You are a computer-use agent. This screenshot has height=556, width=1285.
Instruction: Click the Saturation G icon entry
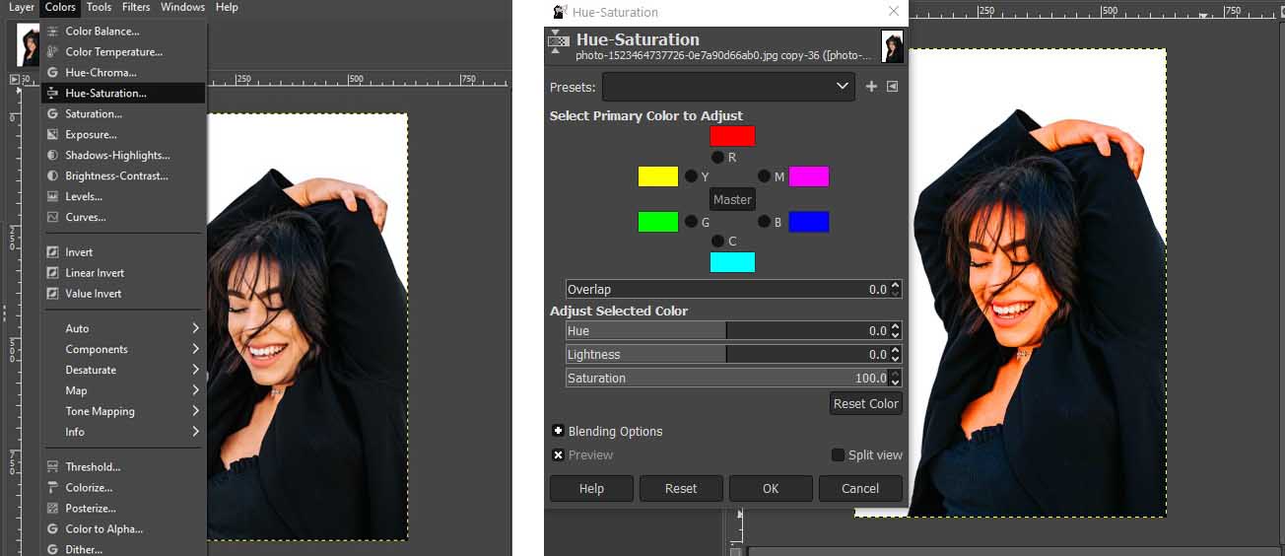[53, 114]
